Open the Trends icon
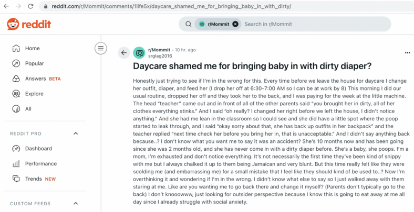The image size is (414, 212). [16, 179]
